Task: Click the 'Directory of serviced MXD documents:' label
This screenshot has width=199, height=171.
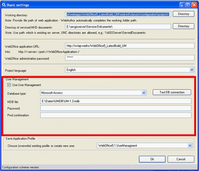Action: pyautogui.click(x=29, y=28)
